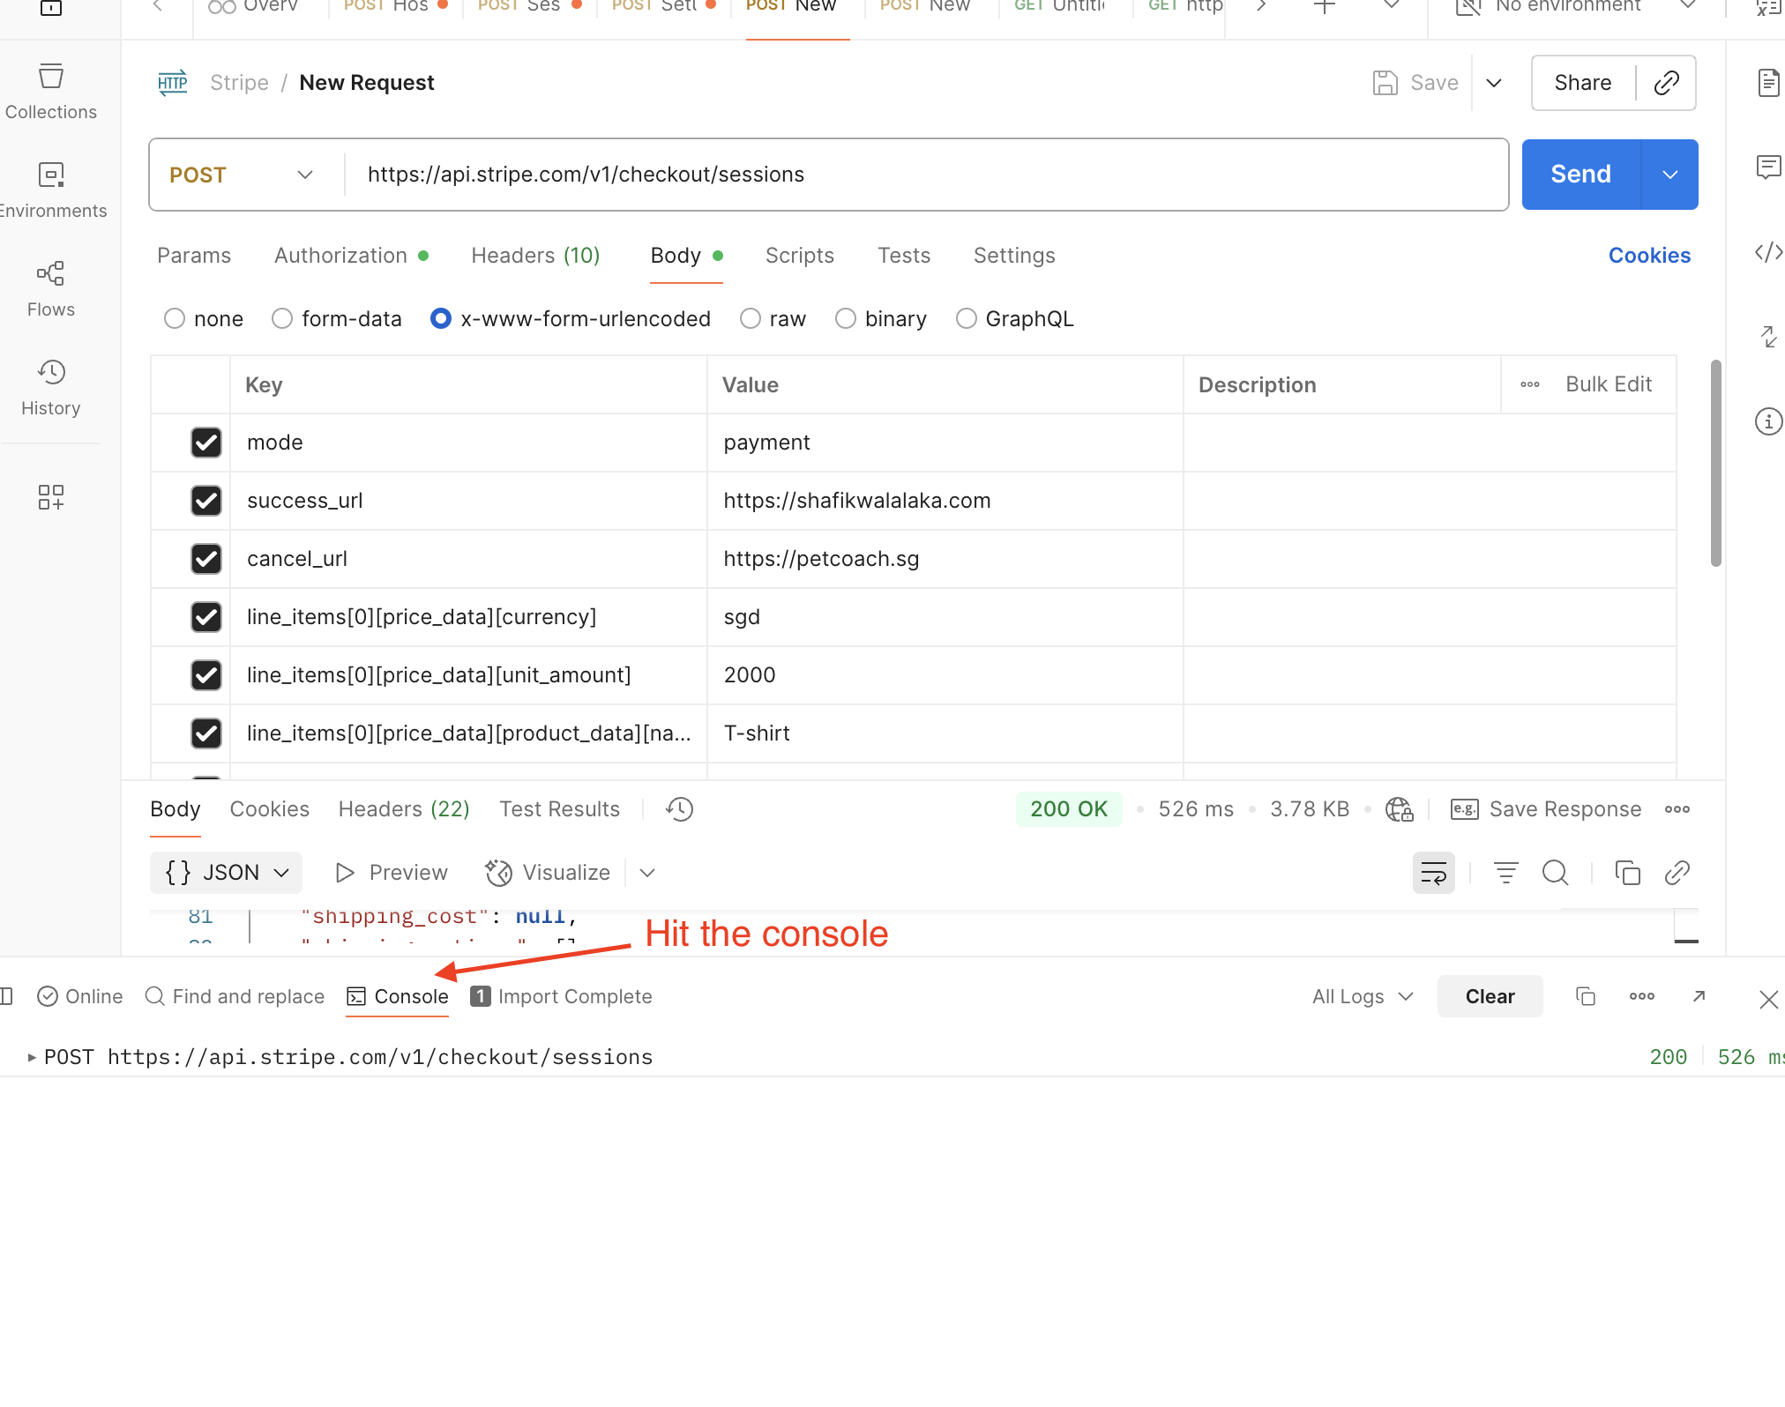Open the comments icon in right sidebar

[1768, 167]
